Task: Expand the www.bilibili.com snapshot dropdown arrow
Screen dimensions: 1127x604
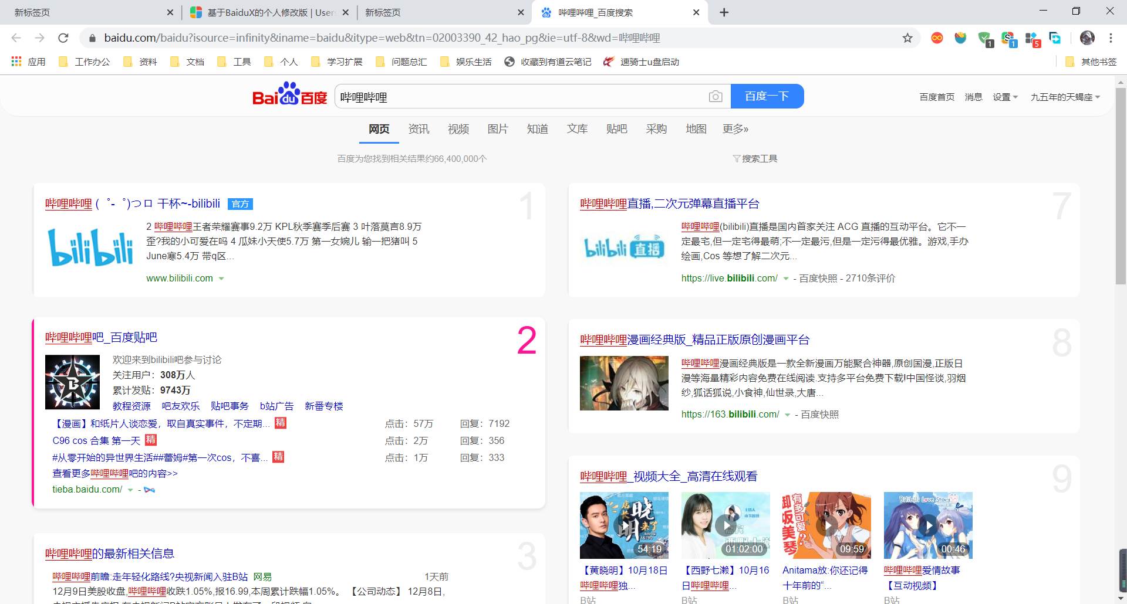Action: click(222, 279)
